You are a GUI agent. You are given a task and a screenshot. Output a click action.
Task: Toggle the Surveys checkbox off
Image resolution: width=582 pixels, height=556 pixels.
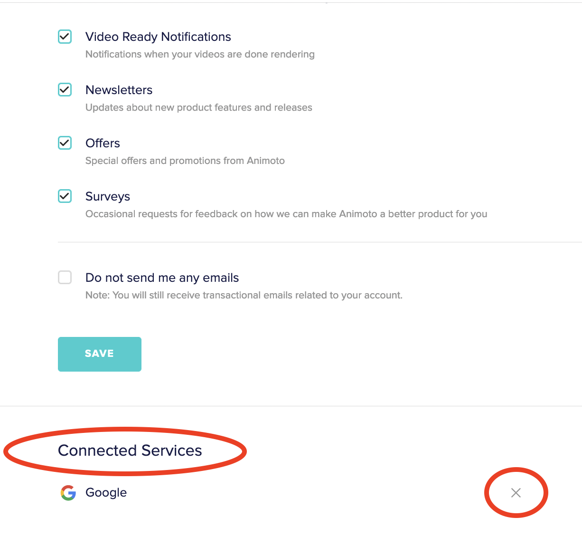point(65,196)
